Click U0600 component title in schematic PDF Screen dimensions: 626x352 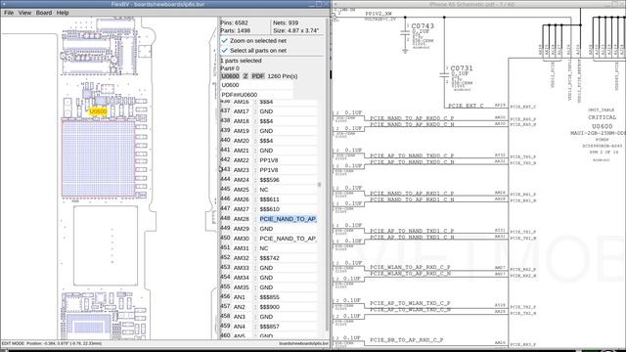click(603, 126)
